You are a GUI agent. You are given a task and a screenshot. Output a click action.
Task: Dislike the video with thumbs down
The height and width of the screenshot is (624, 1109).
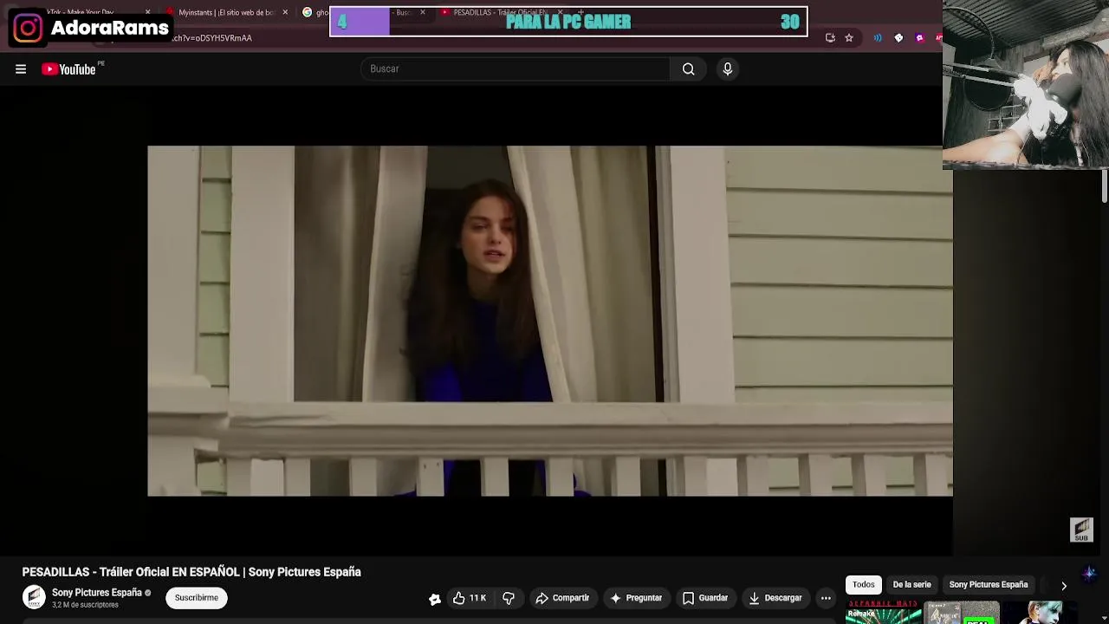(x=509, y=598)
